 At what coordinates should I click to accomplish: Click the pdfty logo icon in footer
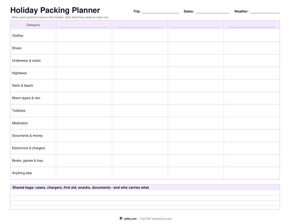point(121,219)
